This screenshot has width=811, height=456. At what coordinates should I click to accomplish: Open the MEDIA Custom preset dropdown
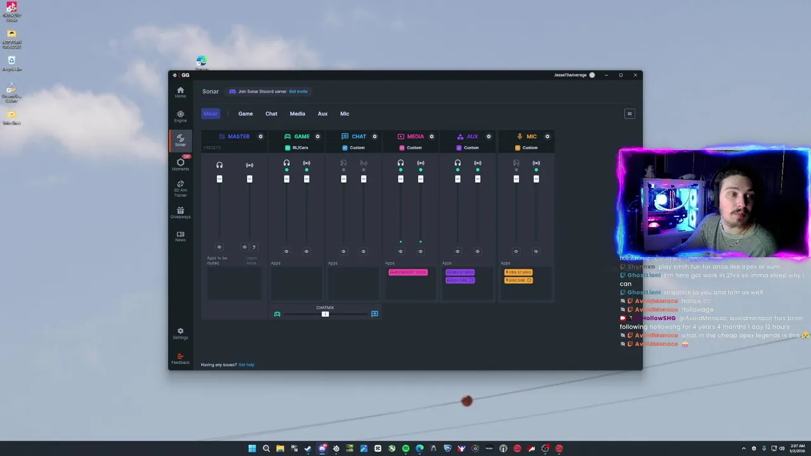411,148
